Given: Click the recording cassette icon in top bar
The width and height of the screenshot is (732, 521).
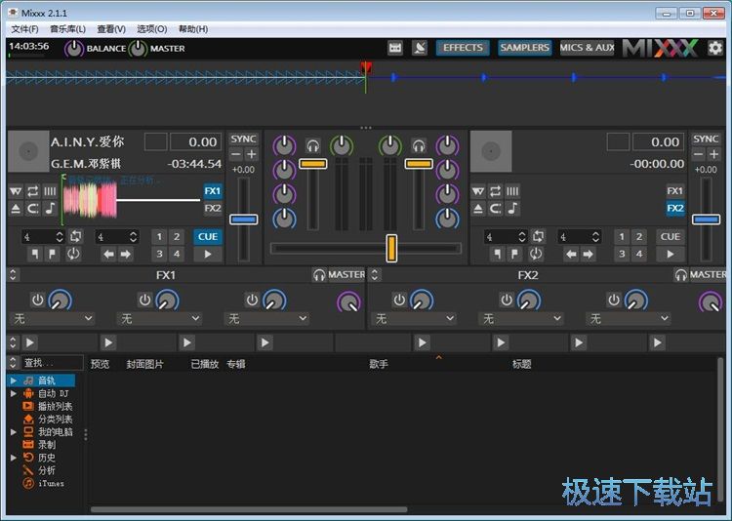Looking at the screenshot, I should 395,48.
